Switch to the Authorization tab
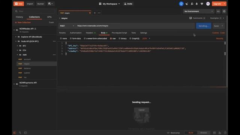 76,33
